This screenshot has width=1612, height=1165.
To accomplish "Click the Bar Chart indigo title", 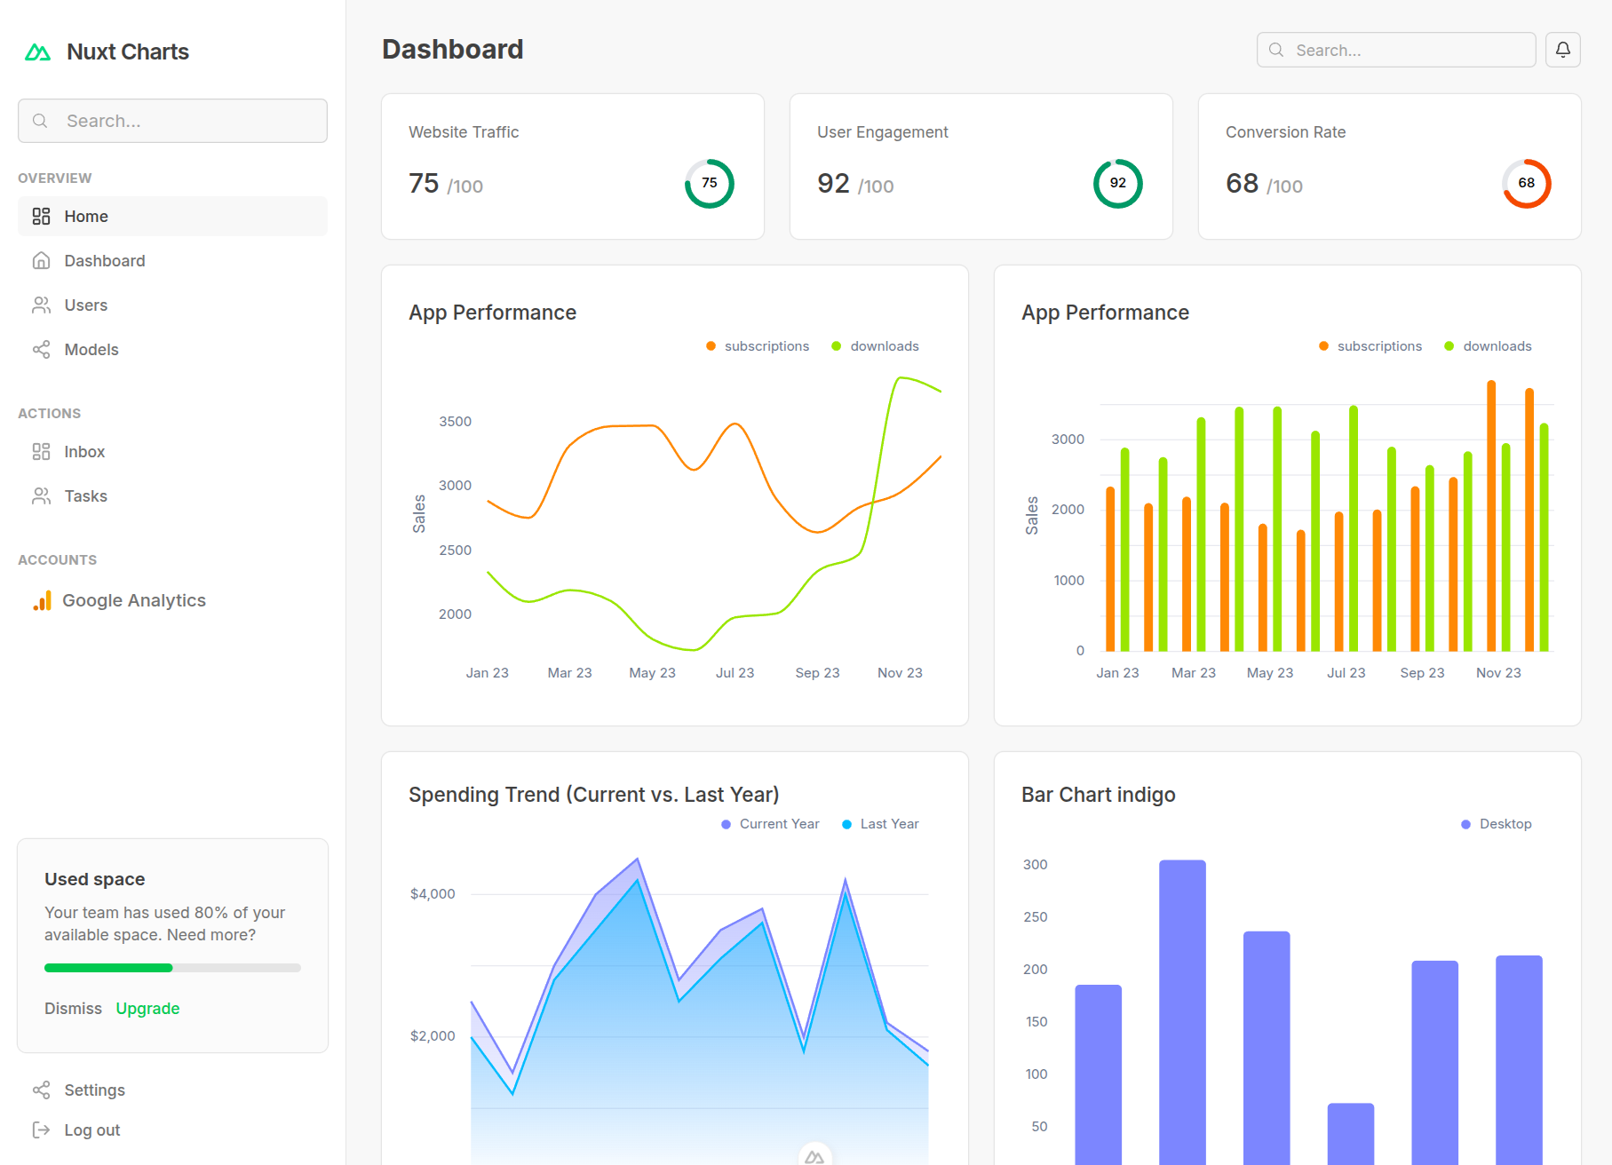I will pyautogui.click(x=1099, y=795).
